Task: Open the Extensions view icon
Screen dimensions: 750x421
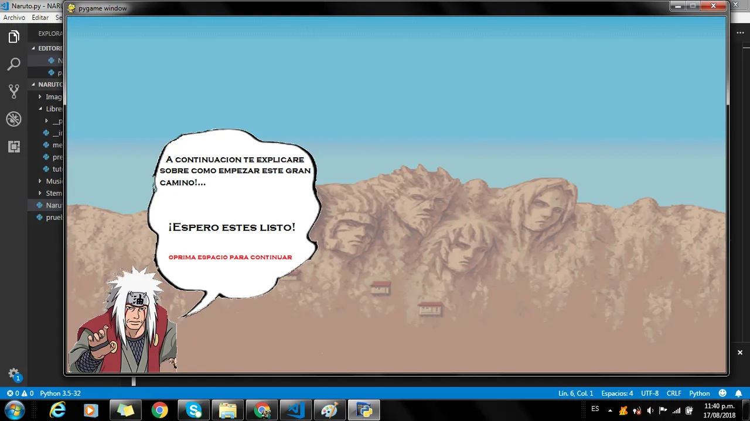Action: (13, 146)
